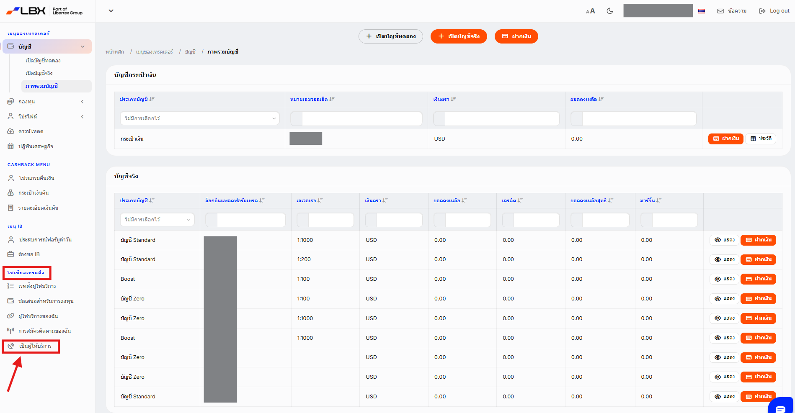Viewport: 795px width, 413px height.
Task: Click the top orange ฝากเงิน button
Action: point(516,36)
